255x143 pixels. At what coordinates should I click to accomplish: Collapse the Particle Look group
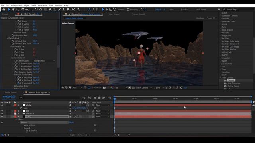tap(8, 38)
